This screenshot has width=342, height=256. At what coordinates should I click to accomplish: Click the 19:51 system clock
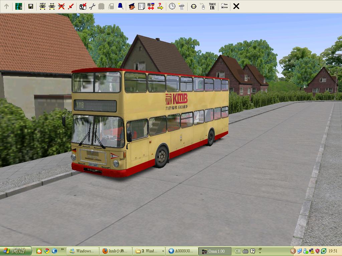click(x=333, y=251)
